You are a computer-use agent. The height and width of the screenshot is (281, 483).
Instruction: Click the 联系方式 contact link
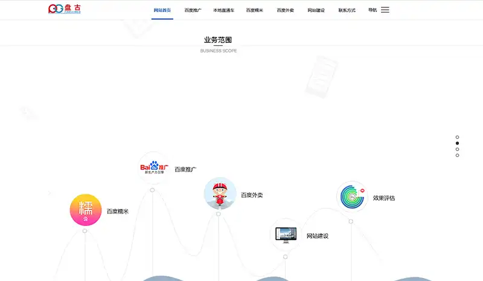pos(347,10)
